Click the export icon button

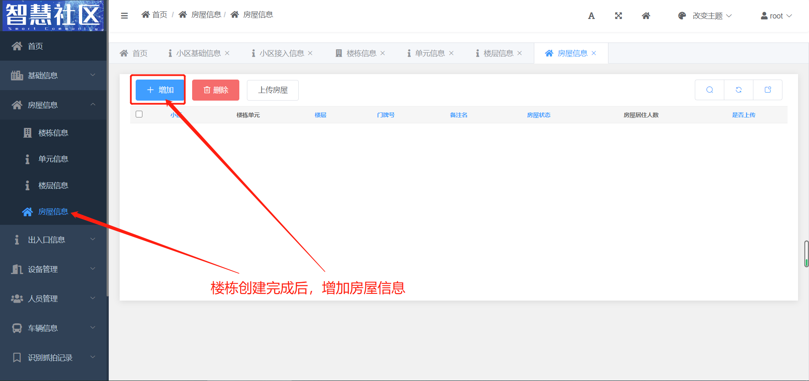pyautogui.click(x=768, y=90)
